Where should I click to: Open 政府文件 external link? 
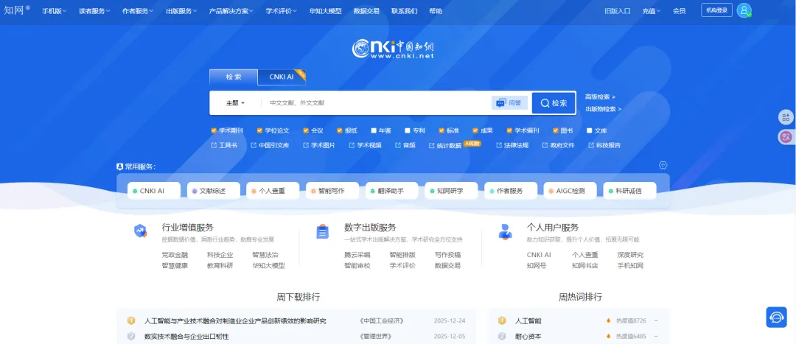click(559, 145)
